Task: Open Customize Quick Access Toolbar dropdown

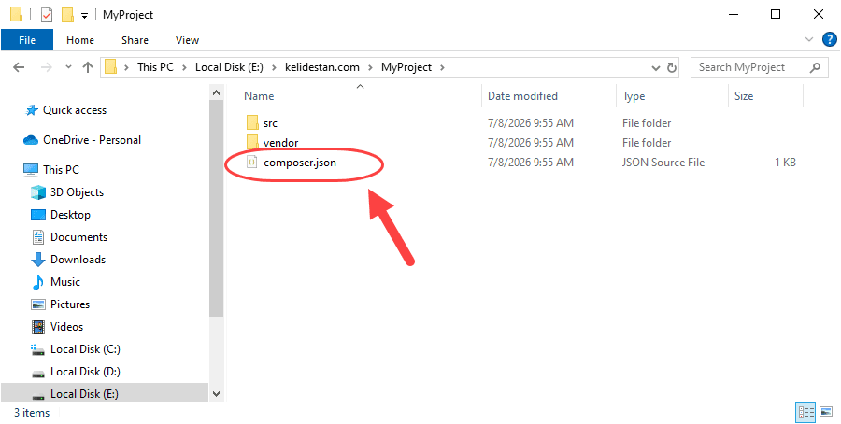Action: pyautogui.click(x=84, y=16)
